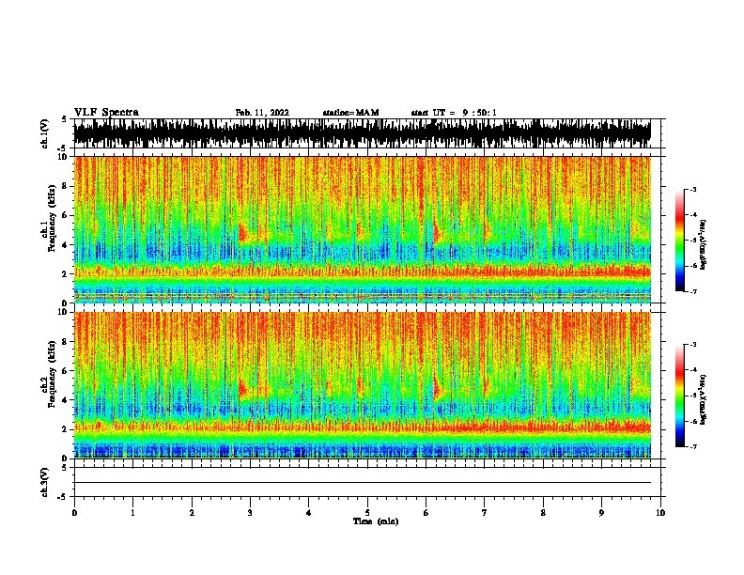The height and width of the screenshot is (575, 744).
Task: Click the "-3" tick on ch.2 colorbar
Action: 693,345
